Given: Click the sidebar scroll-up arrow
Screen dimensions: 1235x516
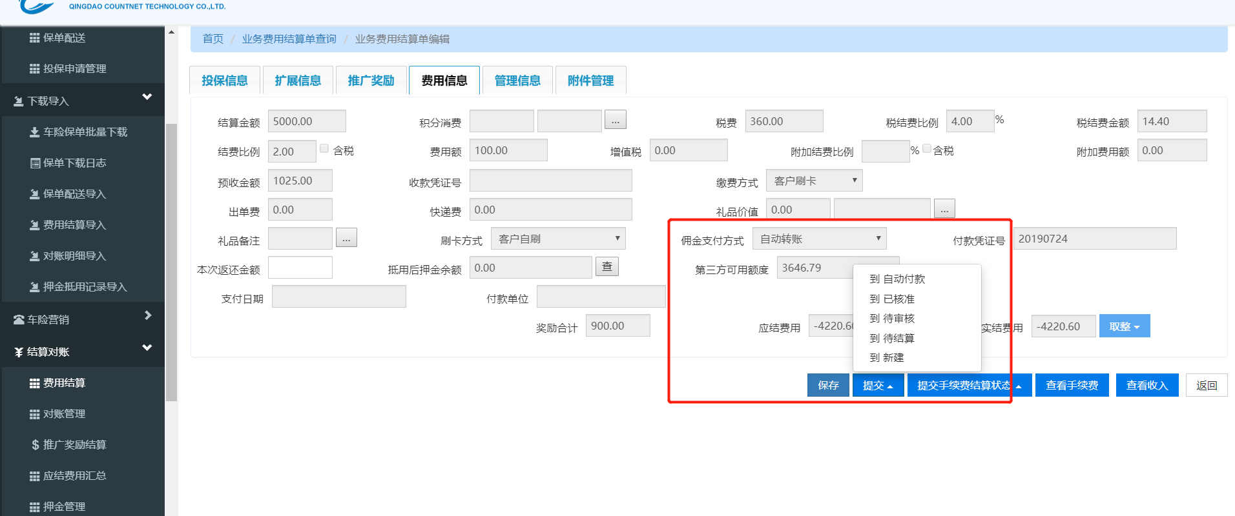Looking at the screenshot, I should [171, 32].
